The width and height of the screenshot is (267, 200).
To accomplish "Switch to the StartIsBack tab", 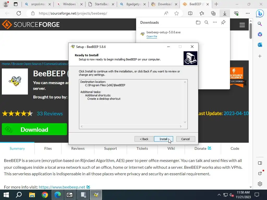I will [101, 4].
